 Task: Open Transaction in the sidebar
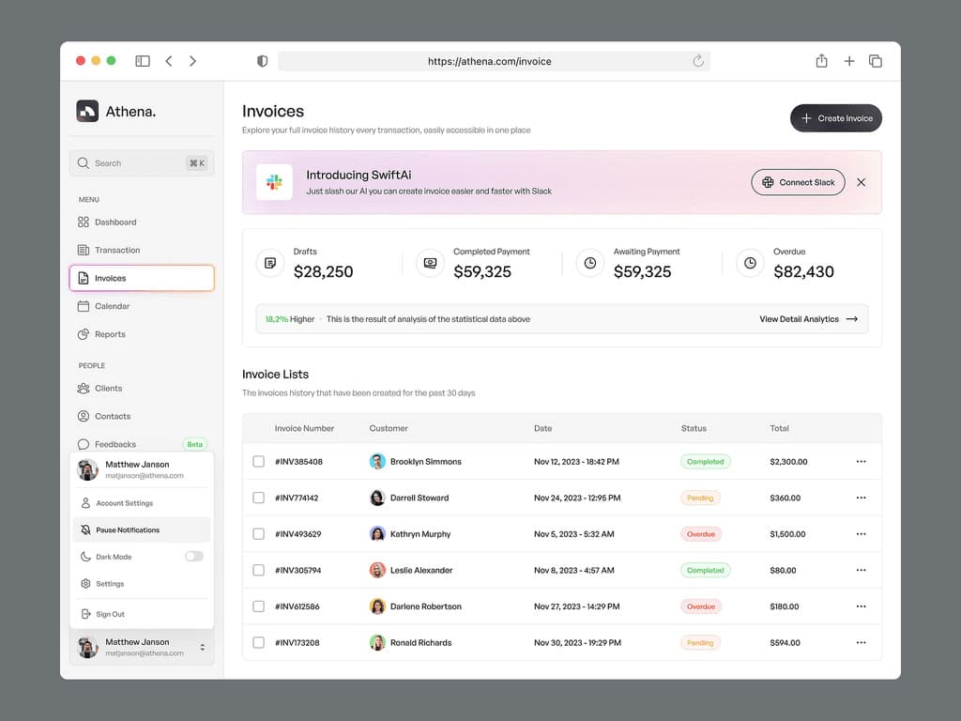[142, 250]
